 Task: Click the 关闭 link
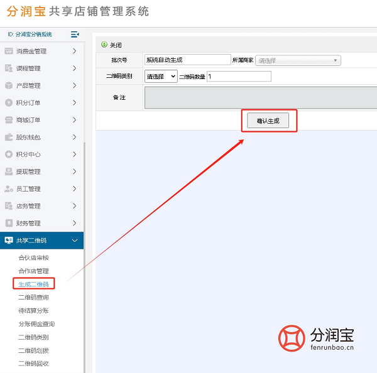[x=116, y=45]
